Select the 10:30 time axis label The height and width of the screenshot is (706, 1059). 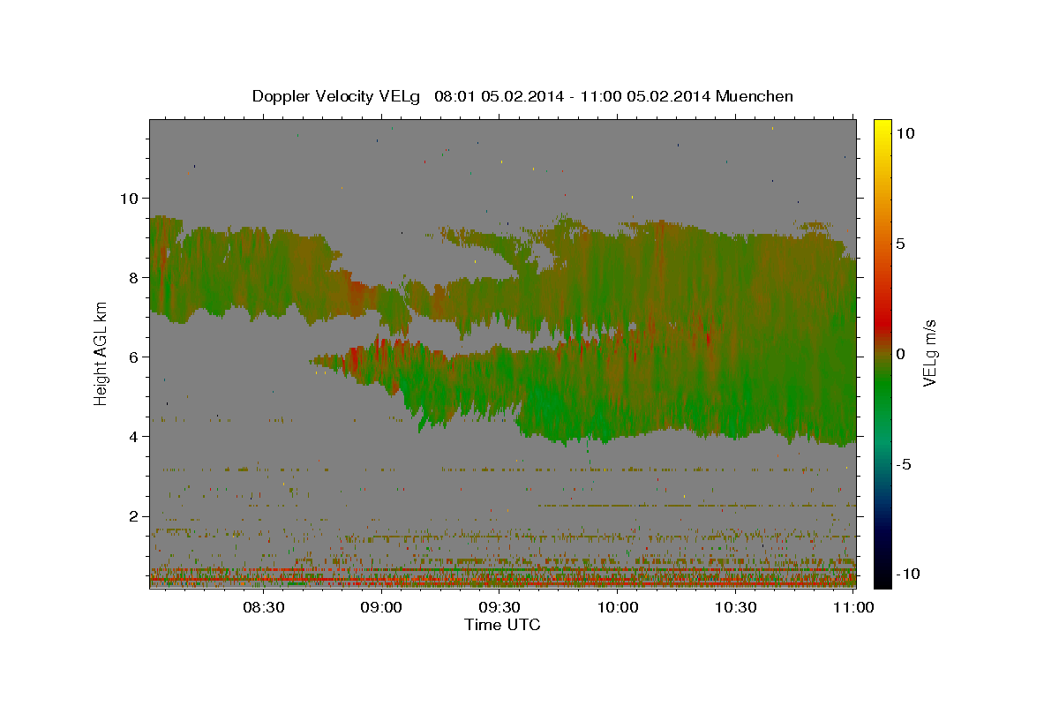point(736,607)
